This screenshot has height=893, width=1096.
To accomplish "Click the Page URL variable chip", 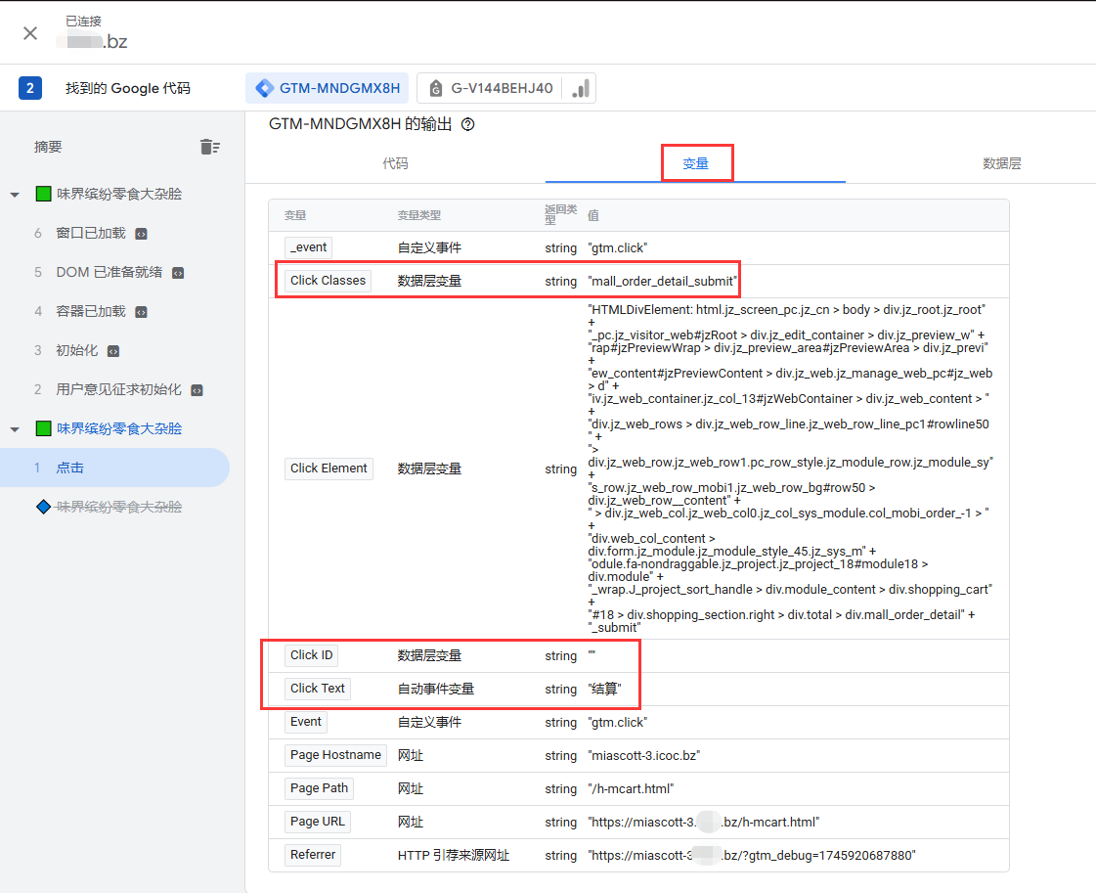I will click(318, 822).
